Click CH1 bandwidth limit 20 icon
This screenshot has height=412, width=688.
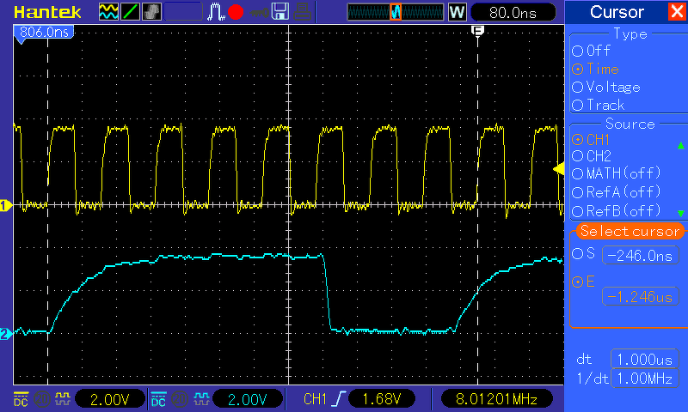(42, 399)
